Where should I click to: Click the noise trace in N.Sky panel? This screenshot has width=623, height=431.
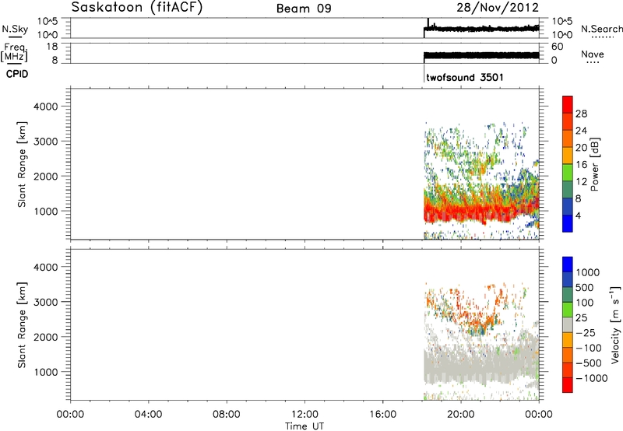point(481,29)
